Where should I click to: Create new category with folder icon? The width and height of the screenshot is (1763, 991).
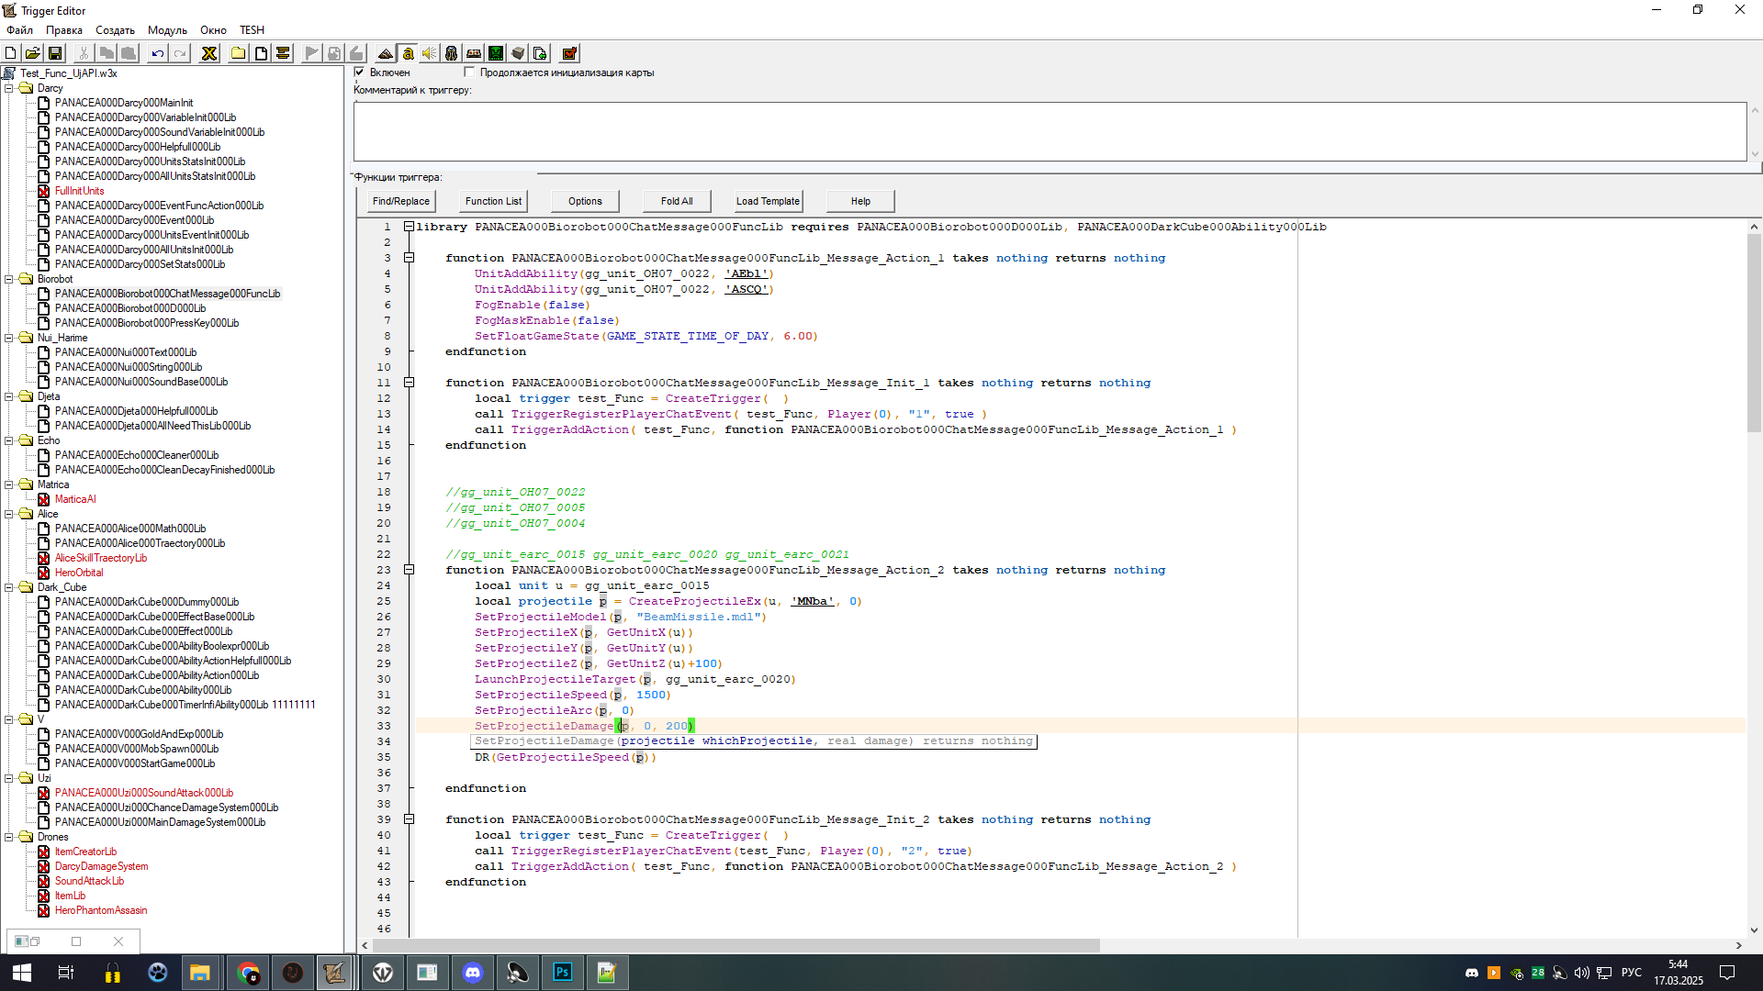coord(238,53)
